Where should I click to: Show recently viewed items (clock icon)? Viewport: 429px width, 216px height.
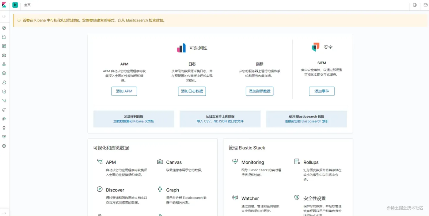tap(4, 16)
